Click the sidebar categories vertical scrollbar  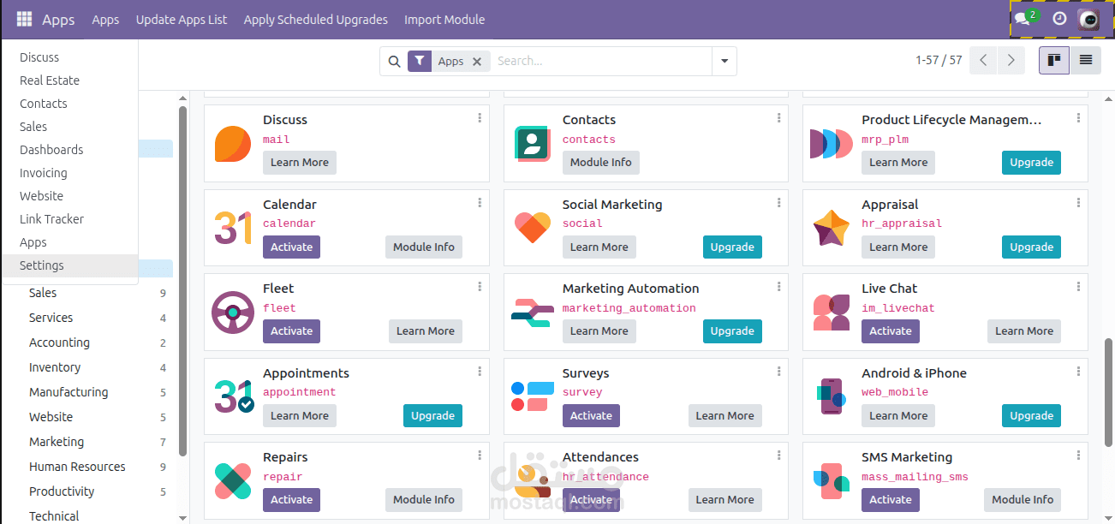(182, 281)
